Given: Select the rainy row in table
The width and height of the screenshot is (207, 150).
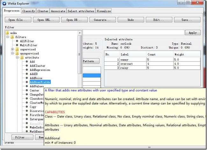Looking at the screenshot, I should tap(152, 68).
